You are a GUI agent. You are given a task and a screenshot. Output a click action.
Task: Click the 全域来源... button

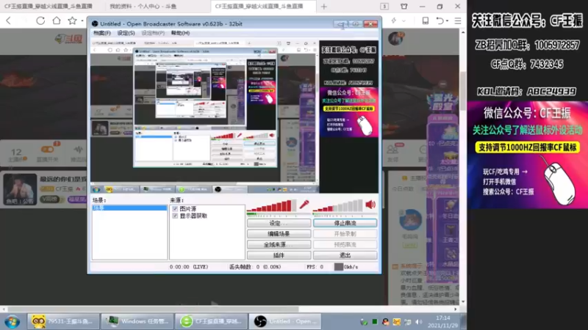click(279, 244)
